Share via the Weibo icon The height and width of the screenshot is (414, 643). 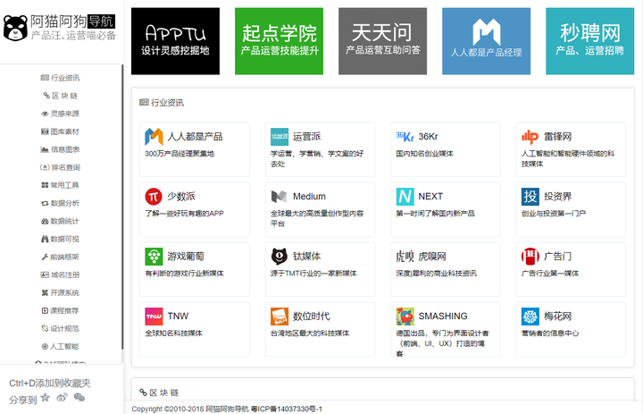point(62,397)
